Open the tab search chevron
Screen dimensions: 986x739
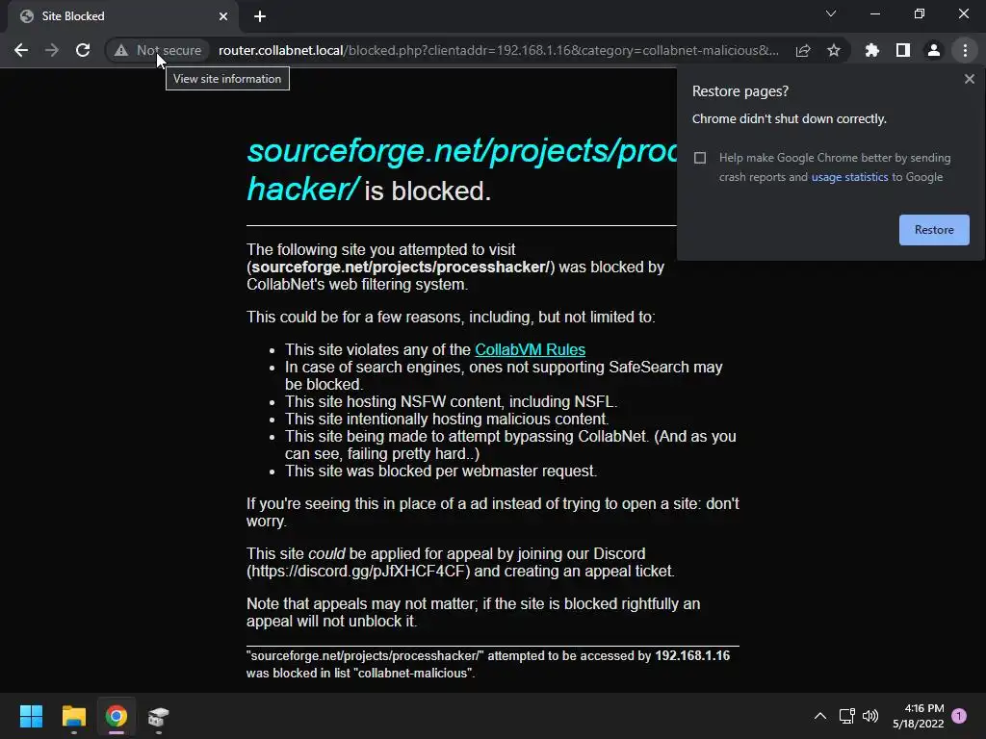[831, 13]
